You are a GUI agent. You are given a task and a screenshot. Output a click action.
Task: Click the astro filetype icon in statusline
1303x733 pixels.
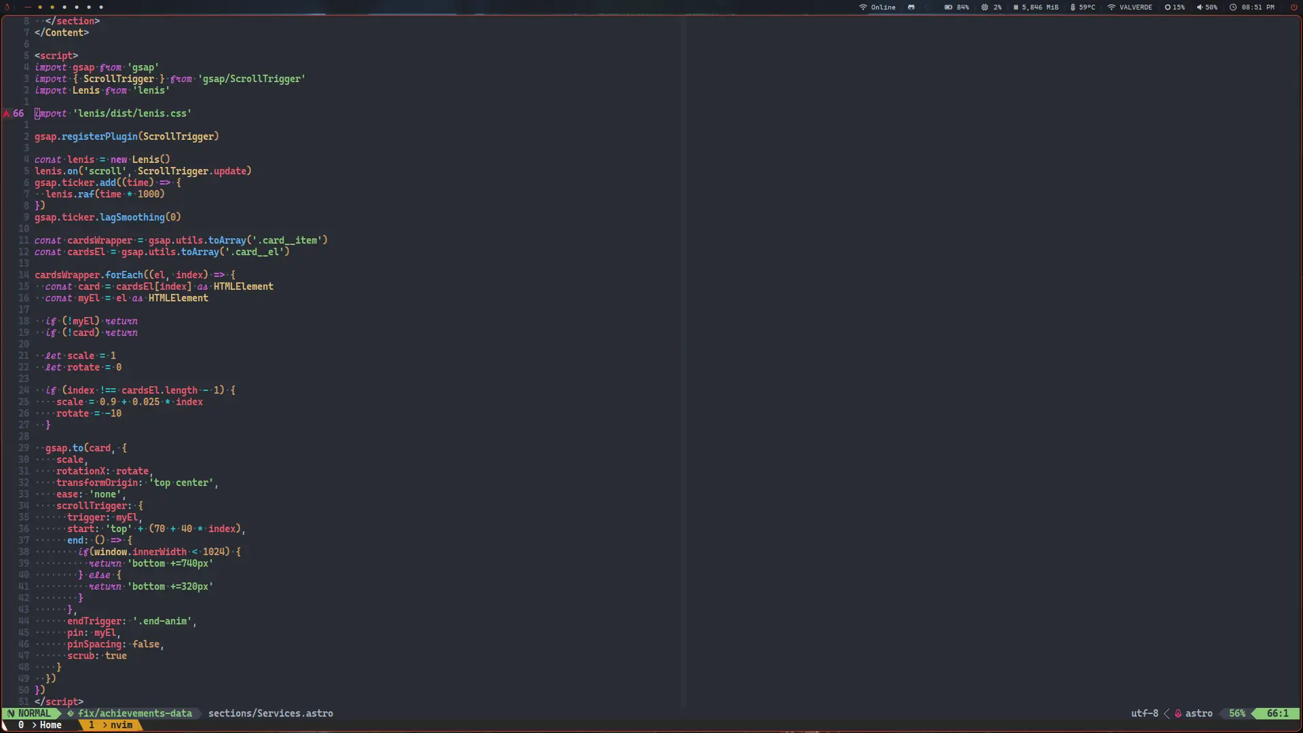click(1179, 713)
